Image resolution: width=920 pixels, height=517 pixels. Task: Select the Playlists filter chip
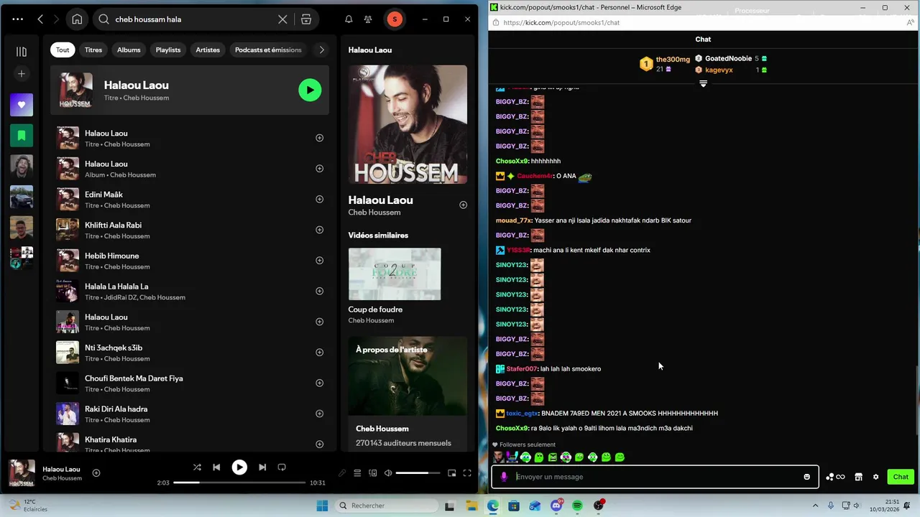pos(168,50)
